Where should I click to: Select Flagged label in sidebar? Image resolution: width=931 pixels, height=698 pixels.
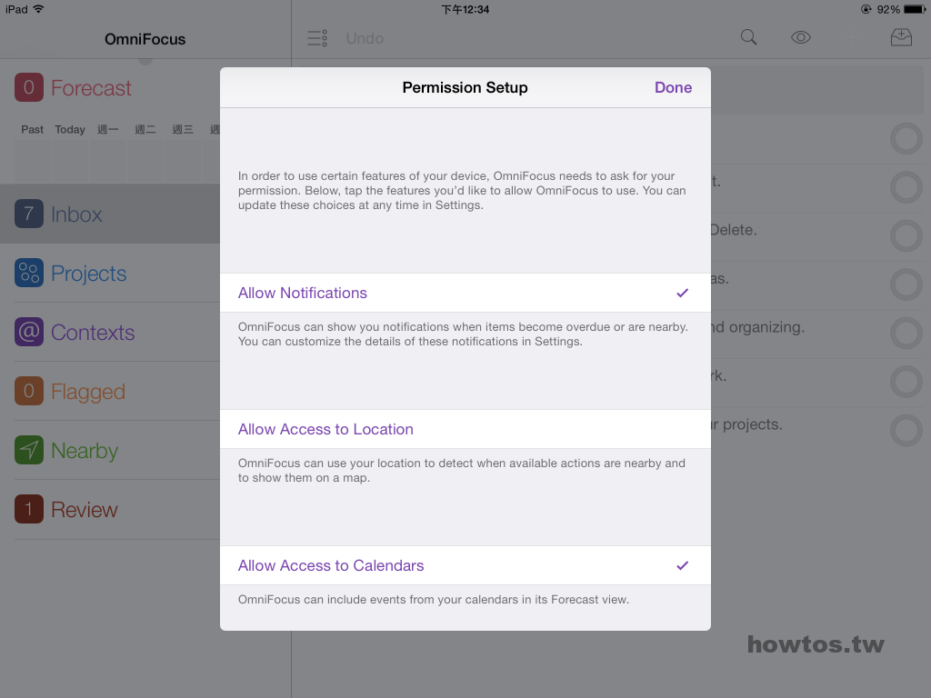88,392
